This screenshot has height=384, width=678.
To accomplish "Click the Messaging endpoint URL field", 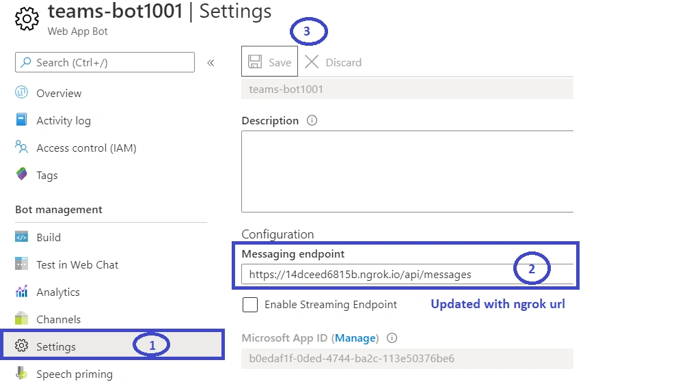I will [x=407, y=274].
